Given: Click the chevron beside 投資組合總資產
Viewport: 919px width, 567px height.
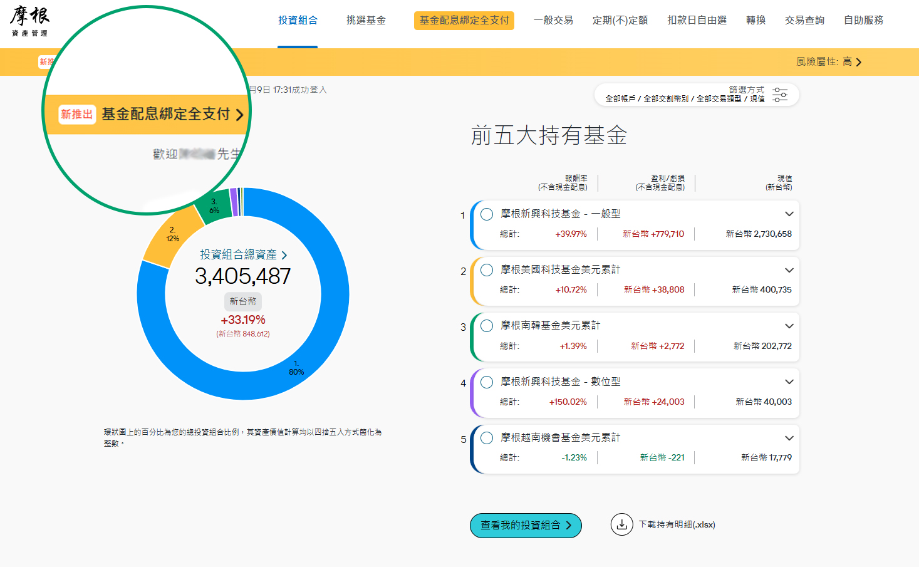Looking at the screenshot, I should click(x=284, y=255).
